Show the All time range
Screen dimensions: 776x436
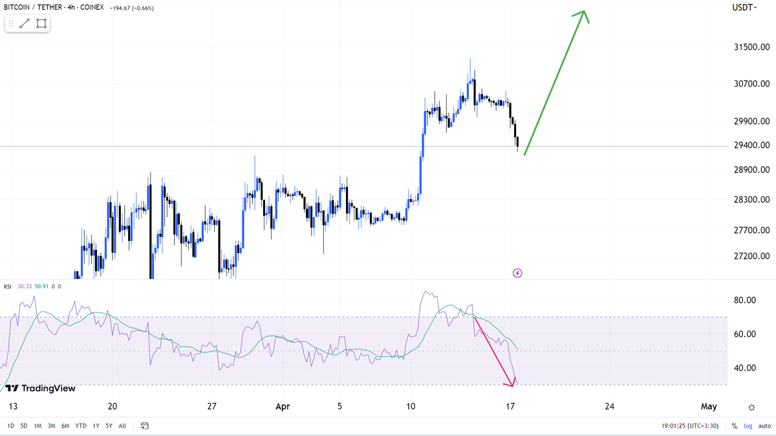(122, 426)
